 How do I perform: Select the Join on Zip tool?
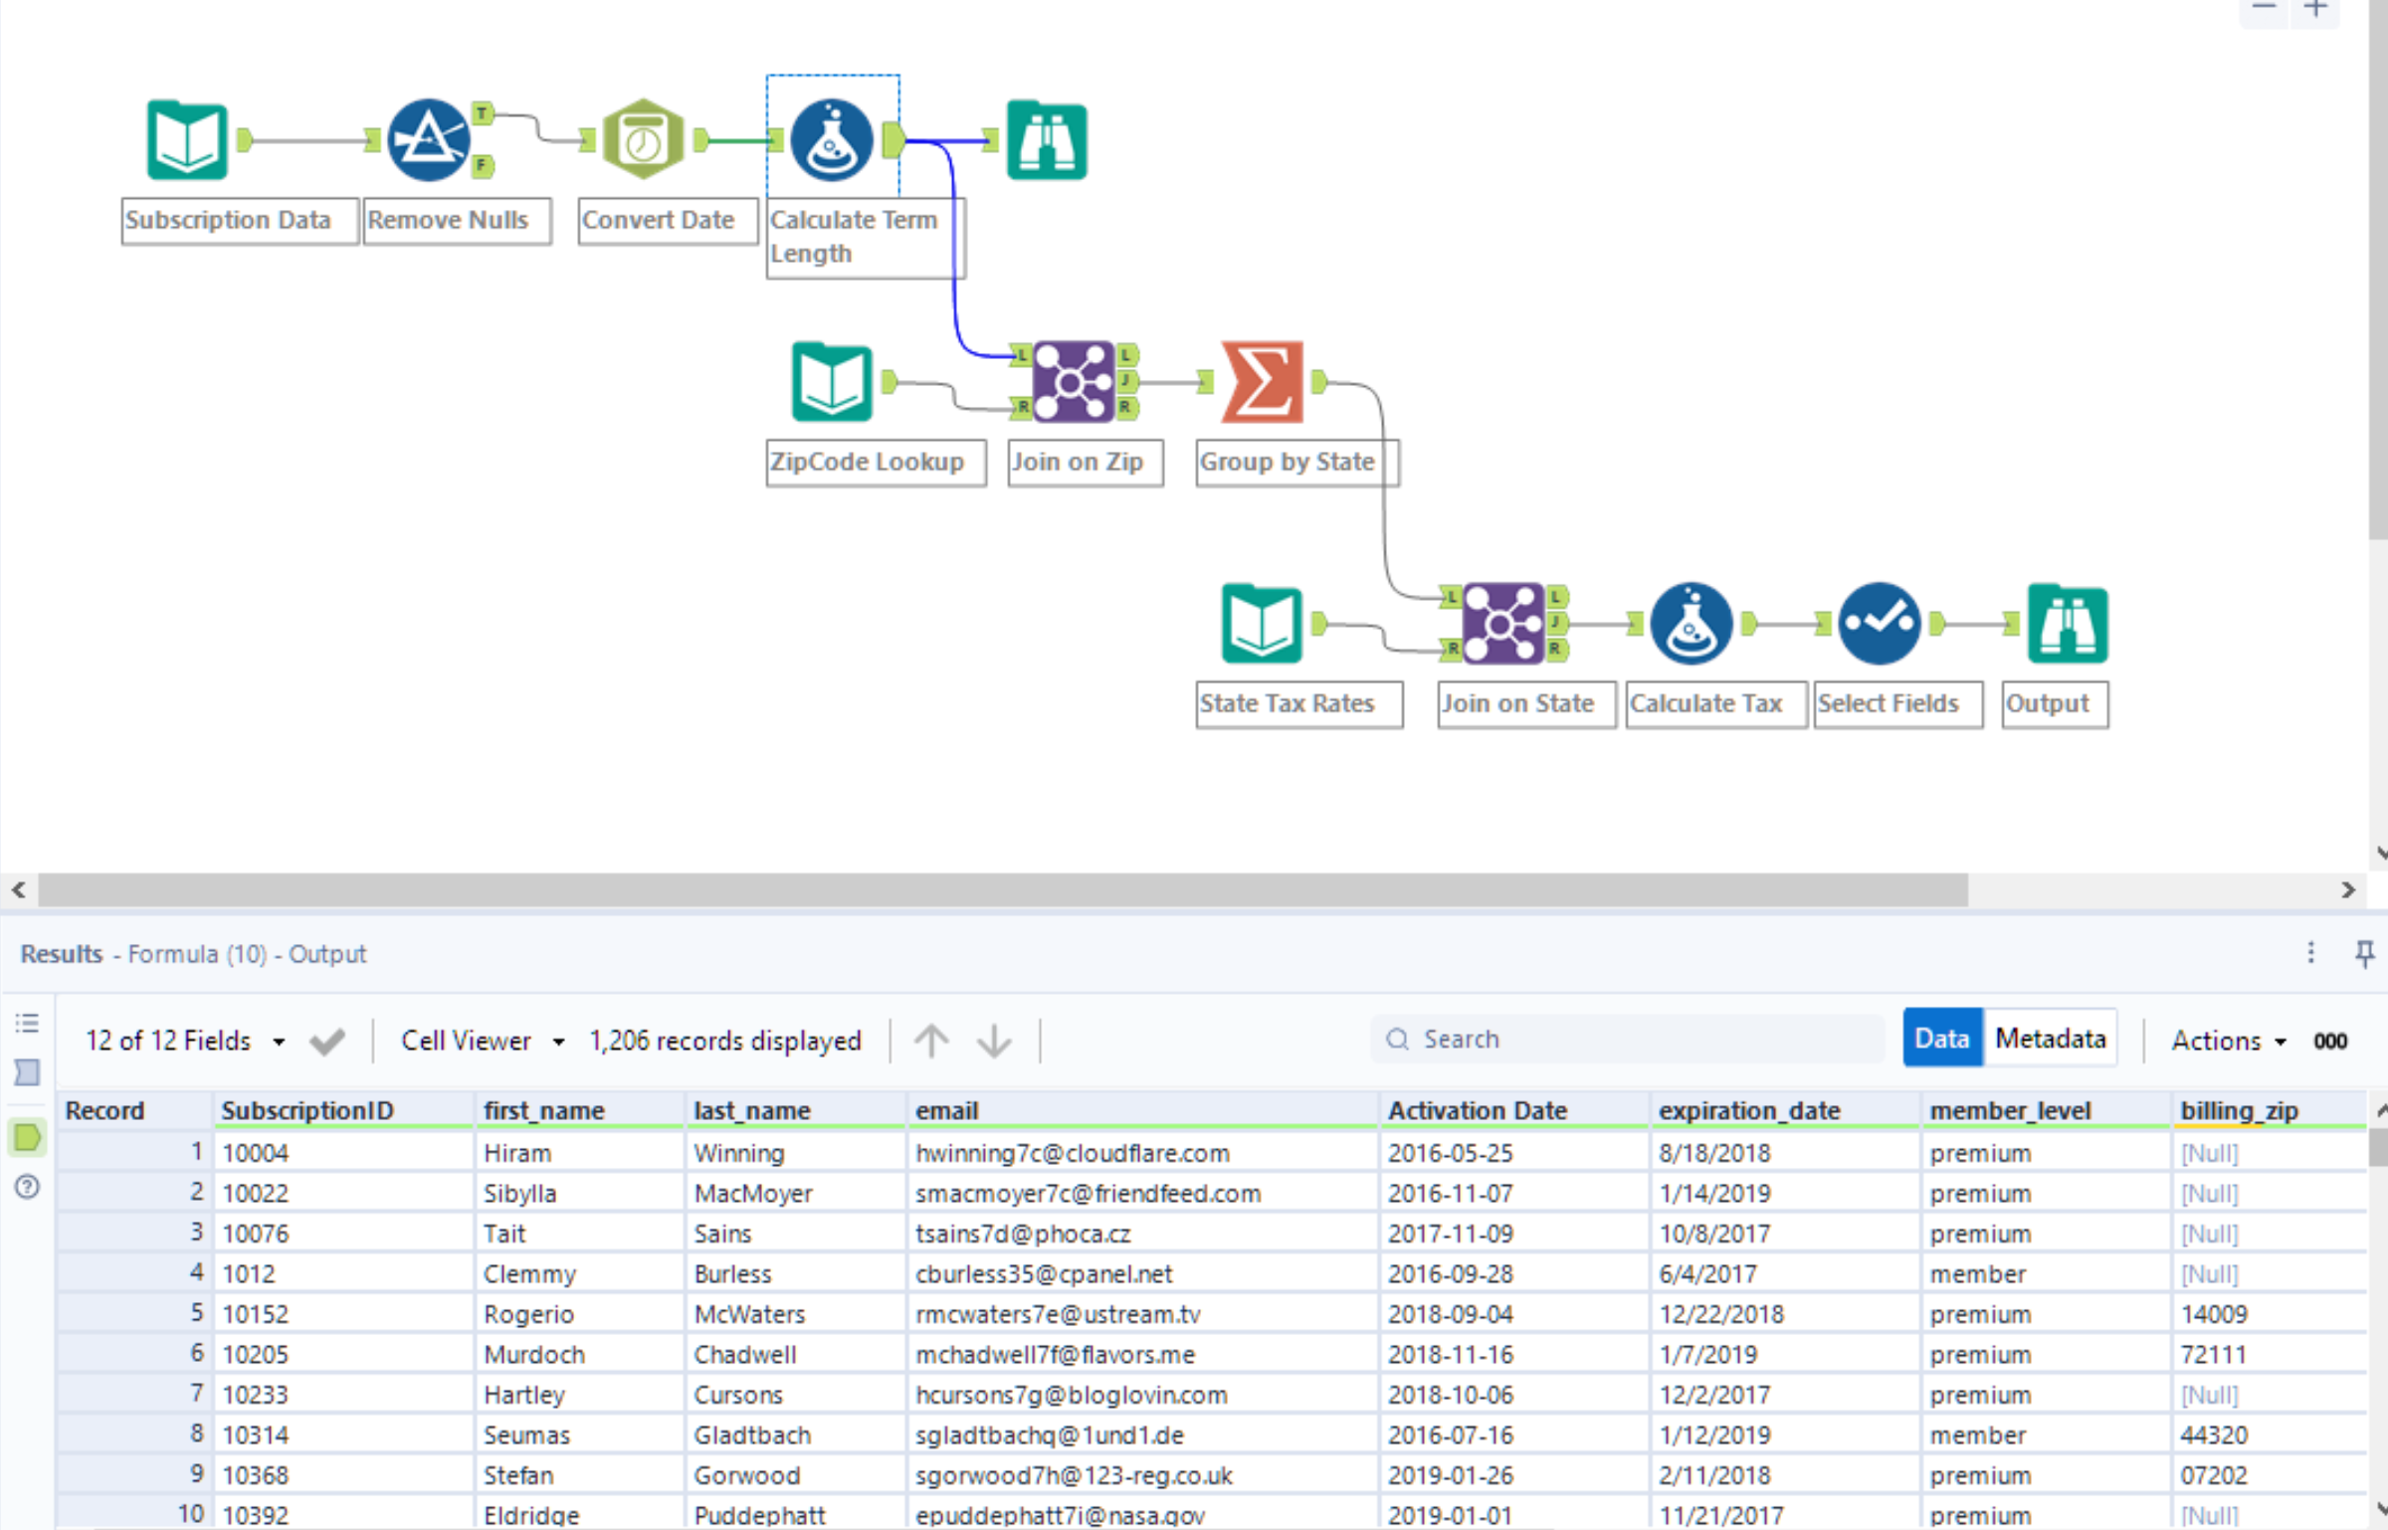point(1072,381)
